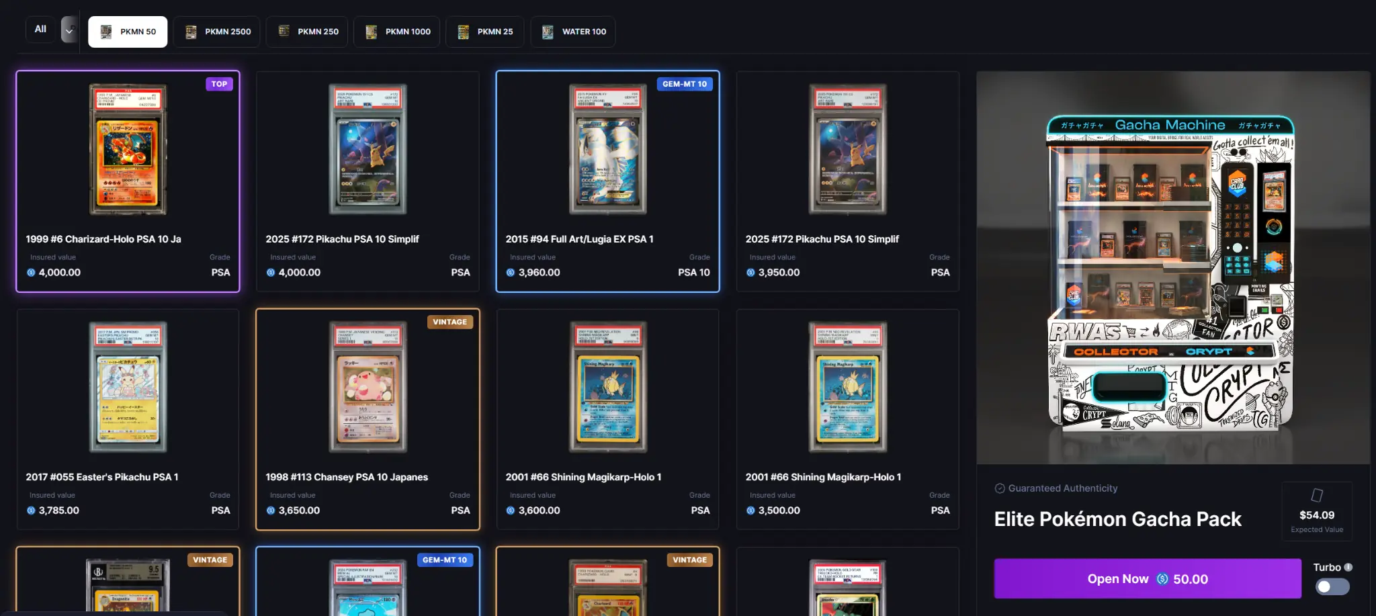This screenshot has width=1376, height=616.
Task: Go to the PKMN 25 tab
Action: 484,32
